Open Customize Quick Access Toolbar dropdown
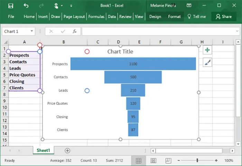Screen dimensions: 242x166 (71, 6)
